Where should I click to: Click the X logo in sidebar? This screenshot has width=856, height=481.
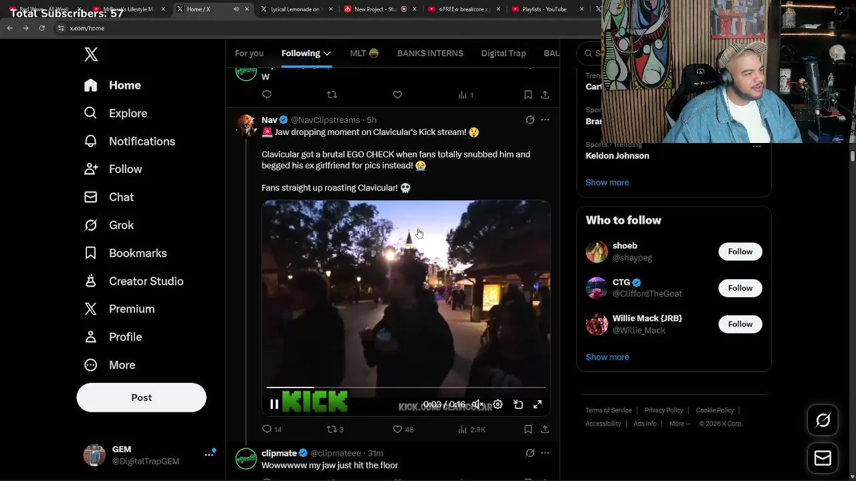91,55
